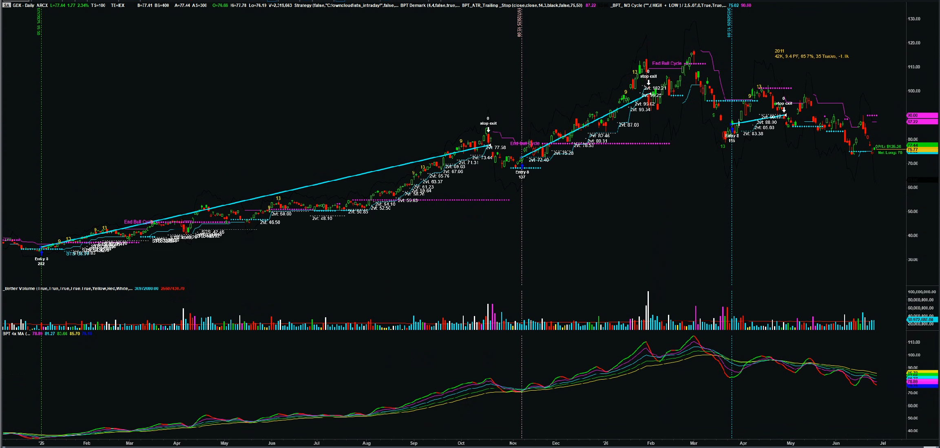The height and width of the screenshot is (448, 940).
Task: Click the yellow 75.77 price axis tag
Action: 922,150
